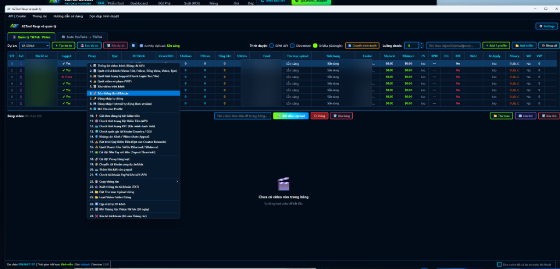Open the Dự án KR SPAM dropdown
The height and width of the screenshot is (269, 560).
tap(34, 46)
